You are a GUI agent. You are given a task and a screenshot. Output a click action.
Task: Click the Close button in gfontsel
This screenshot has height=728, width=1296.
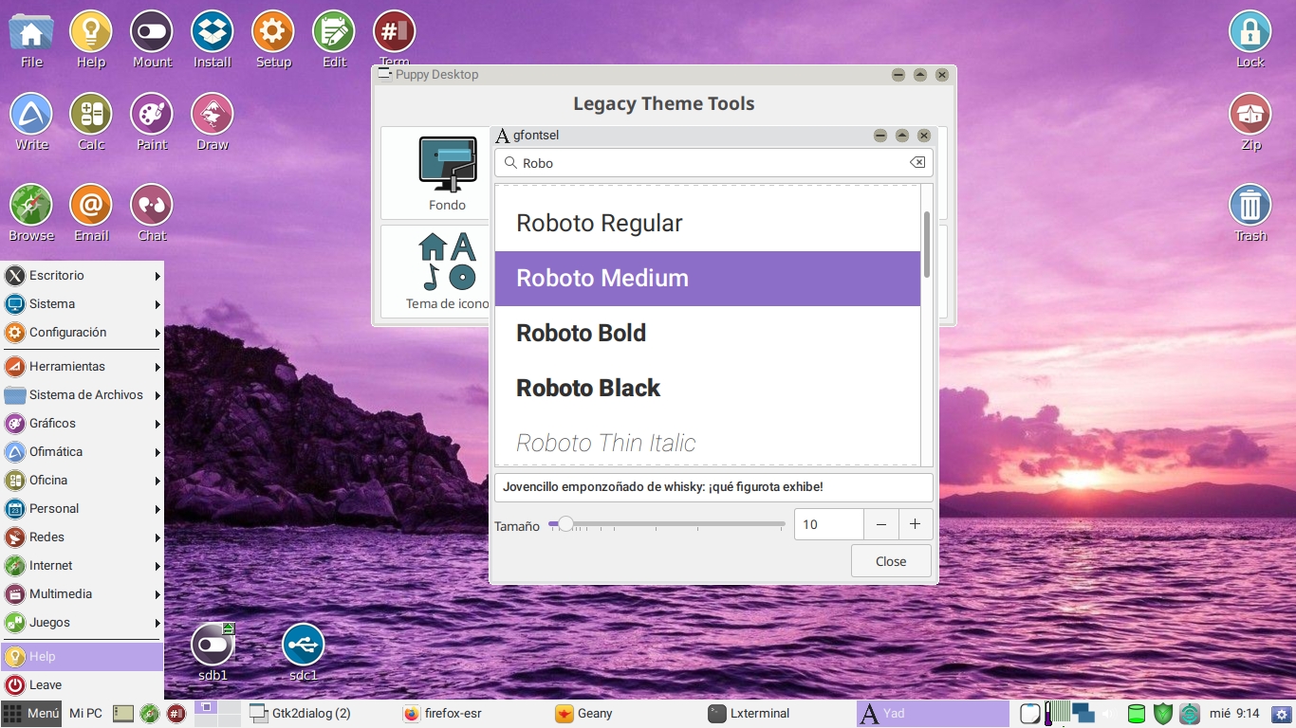click(891, 561)
